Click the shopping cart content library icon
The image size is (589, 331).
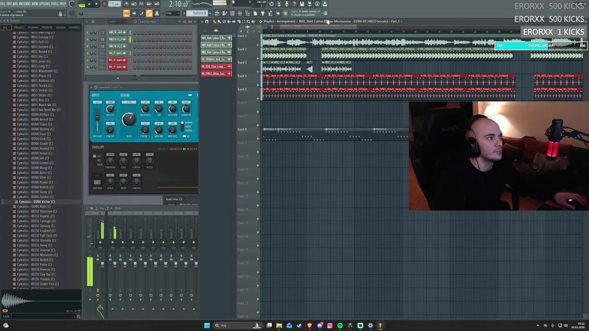point(284,13)
